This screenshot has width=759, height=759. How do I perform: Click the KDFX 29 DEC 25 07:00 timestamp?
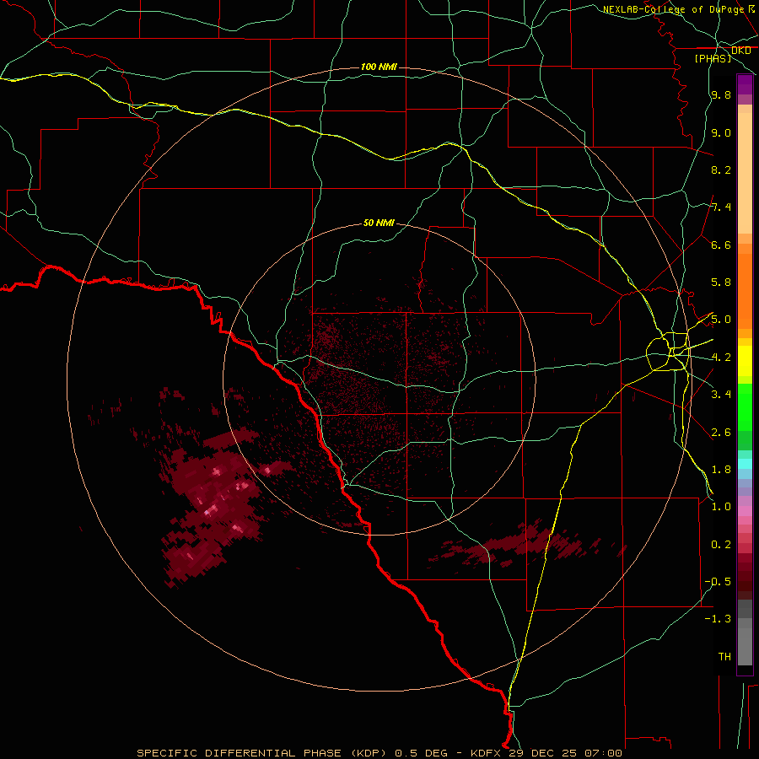[x=546, y=753]
